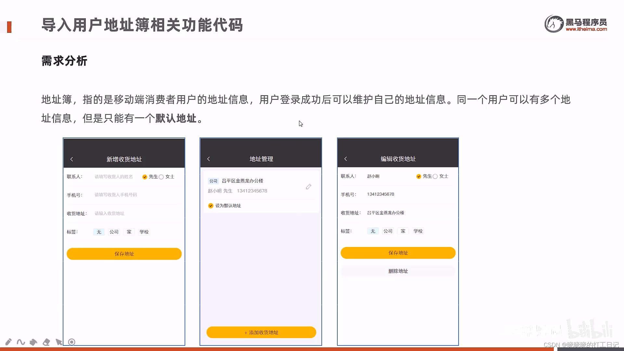Image resolution: width=624 pixels, height=351 pixels.
Task: Select the freehand curve drawing tool
Action: coord(21,342)
